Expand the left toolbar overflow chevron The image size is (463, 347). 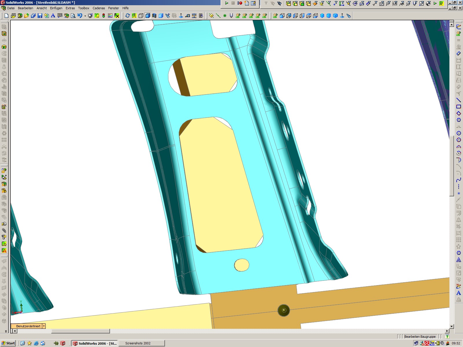[x=6, y=331]
